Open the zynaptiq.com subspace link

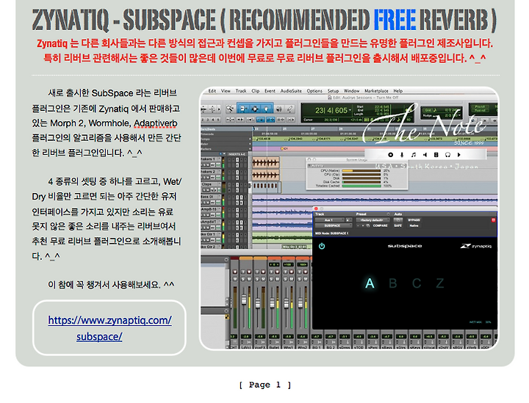[x=109, y=328]
